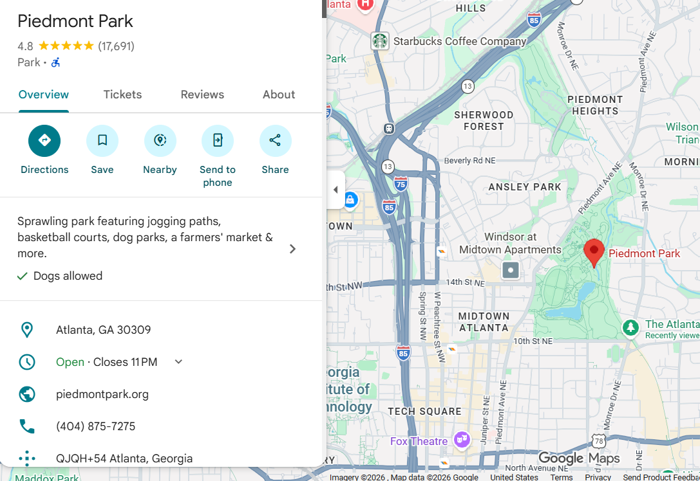Click the globe website icon
This screenshot has width=700, height=481.
click(x=27, y=394)
